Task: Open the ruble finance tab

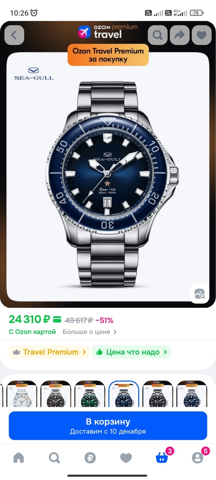Action: pos(90,457)
